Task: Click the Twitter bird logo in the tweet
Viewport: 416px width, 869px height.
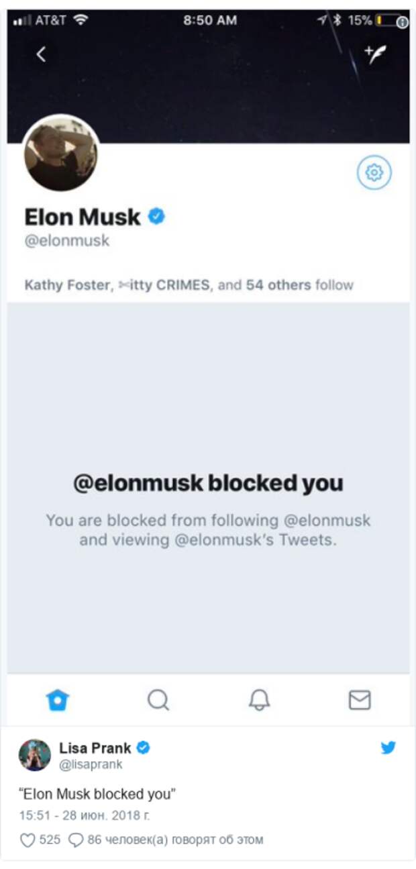Action: click(388, 748)
